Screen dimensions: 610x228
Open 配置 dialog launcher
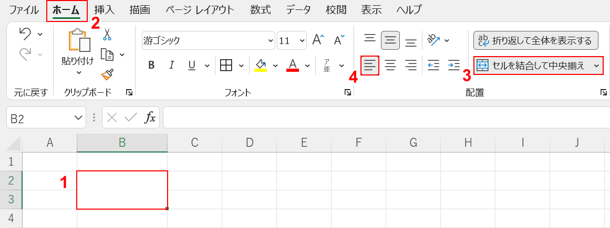[603, 92]
